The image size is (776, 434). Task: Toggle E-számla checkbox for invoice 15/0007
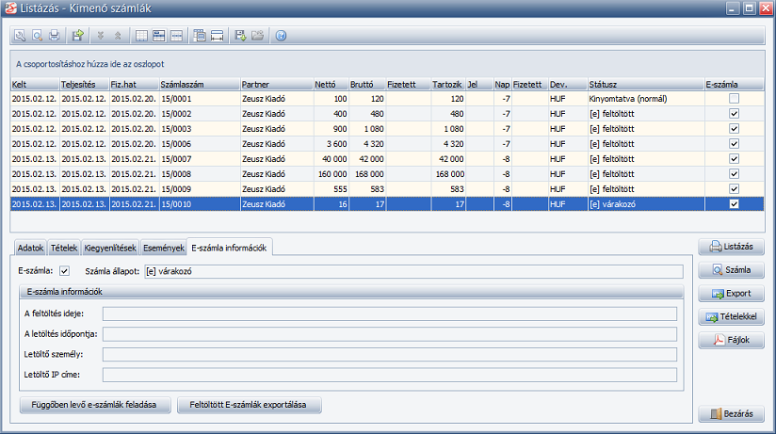click(x=734, y=159)
